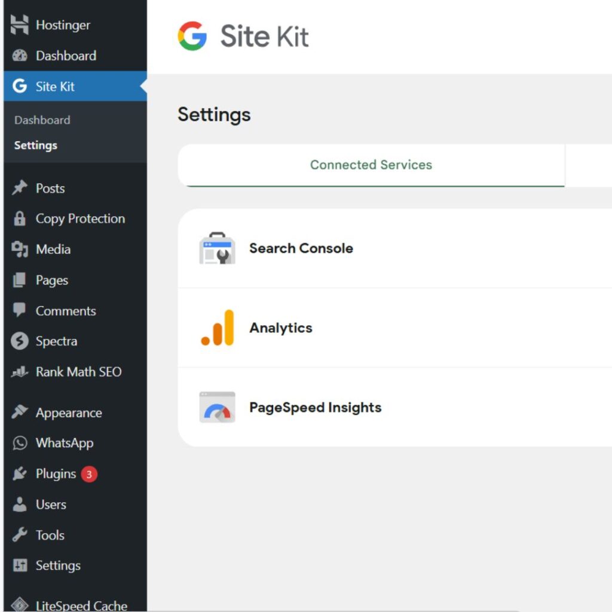Click the Tools wrench icon
This screenshot has height=612, width=612.
coord(20,535)
